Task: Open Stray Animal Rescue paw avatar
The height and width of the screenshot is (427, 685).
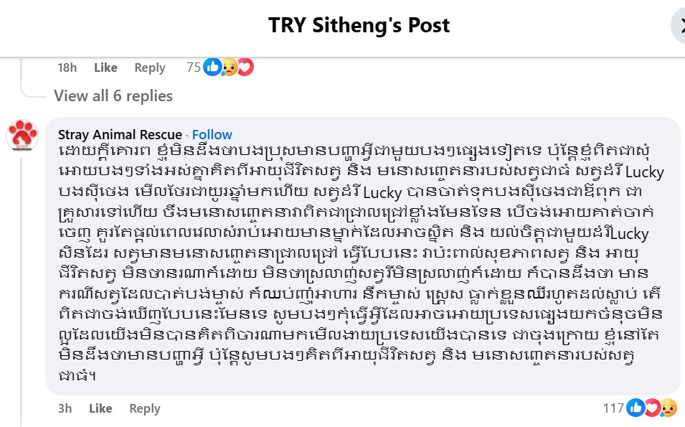Action: 22,135
